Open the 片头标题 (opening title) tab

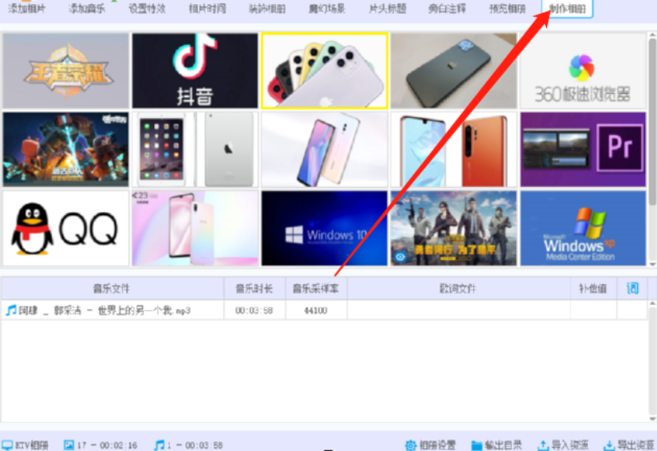point(387,8)
